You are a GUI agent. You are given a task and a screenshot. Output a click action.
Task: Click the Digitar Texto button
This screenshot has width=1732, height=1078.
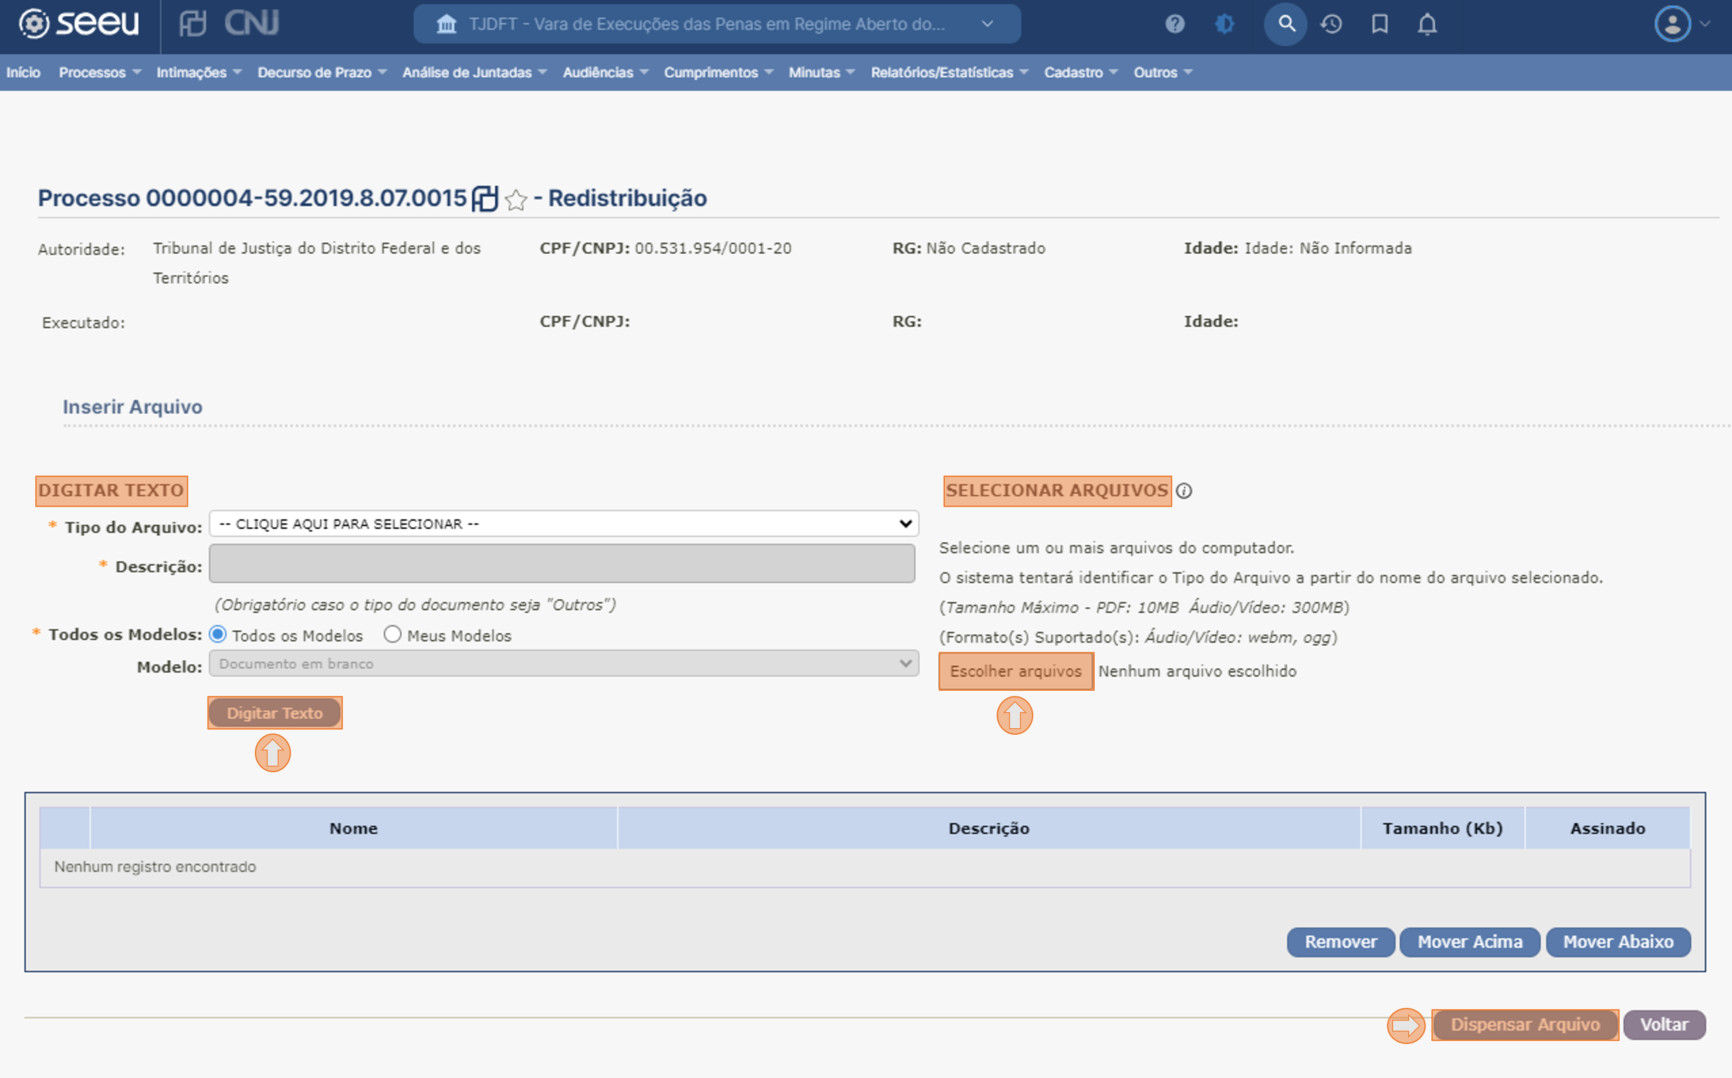click(274, 713)
